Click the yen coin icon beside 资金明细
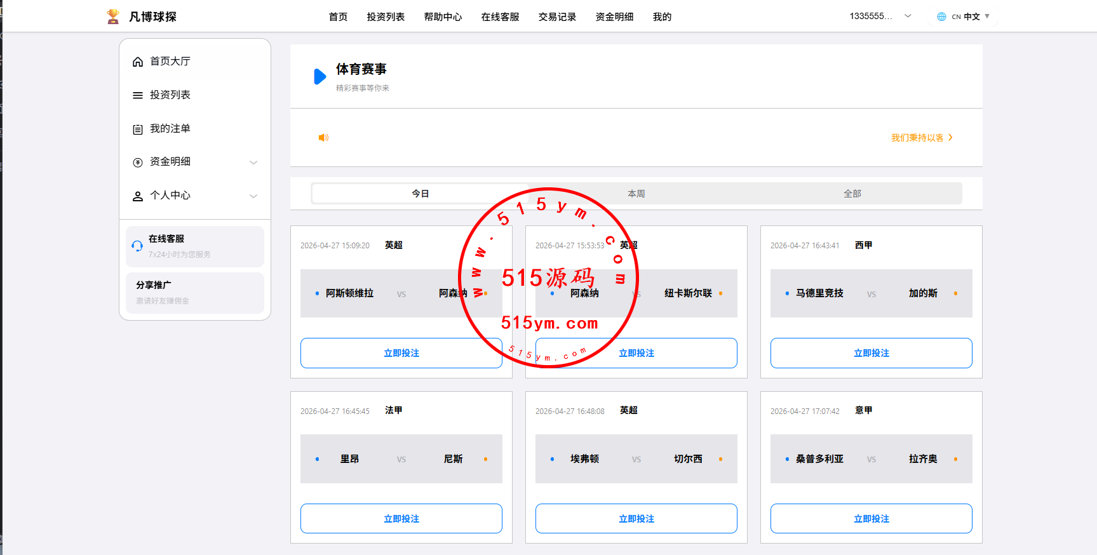This screenshot has height=555, width=1097. pos(137,163)
